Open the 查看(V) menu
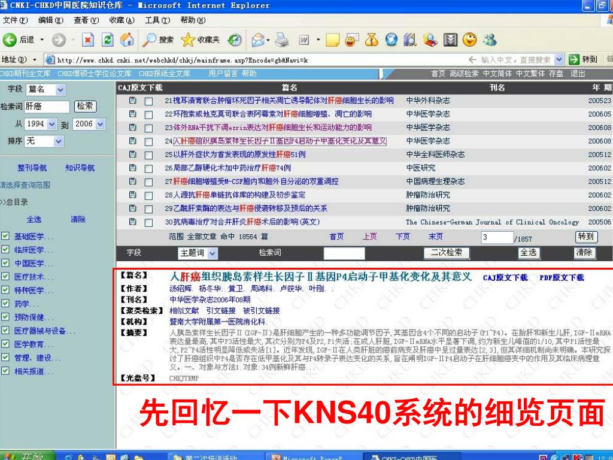The height and width of the screenshot is (460, 613). point(86,20)
